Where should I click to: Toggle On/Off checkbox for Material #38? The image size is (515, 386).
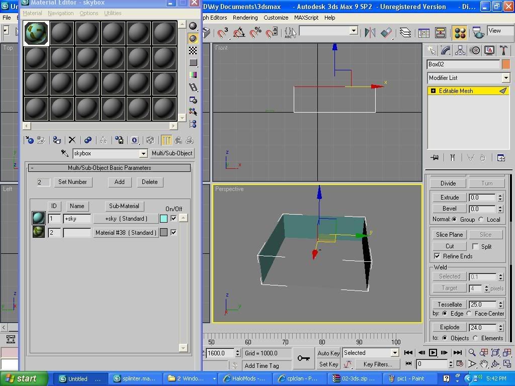click(x=174, y=232)
